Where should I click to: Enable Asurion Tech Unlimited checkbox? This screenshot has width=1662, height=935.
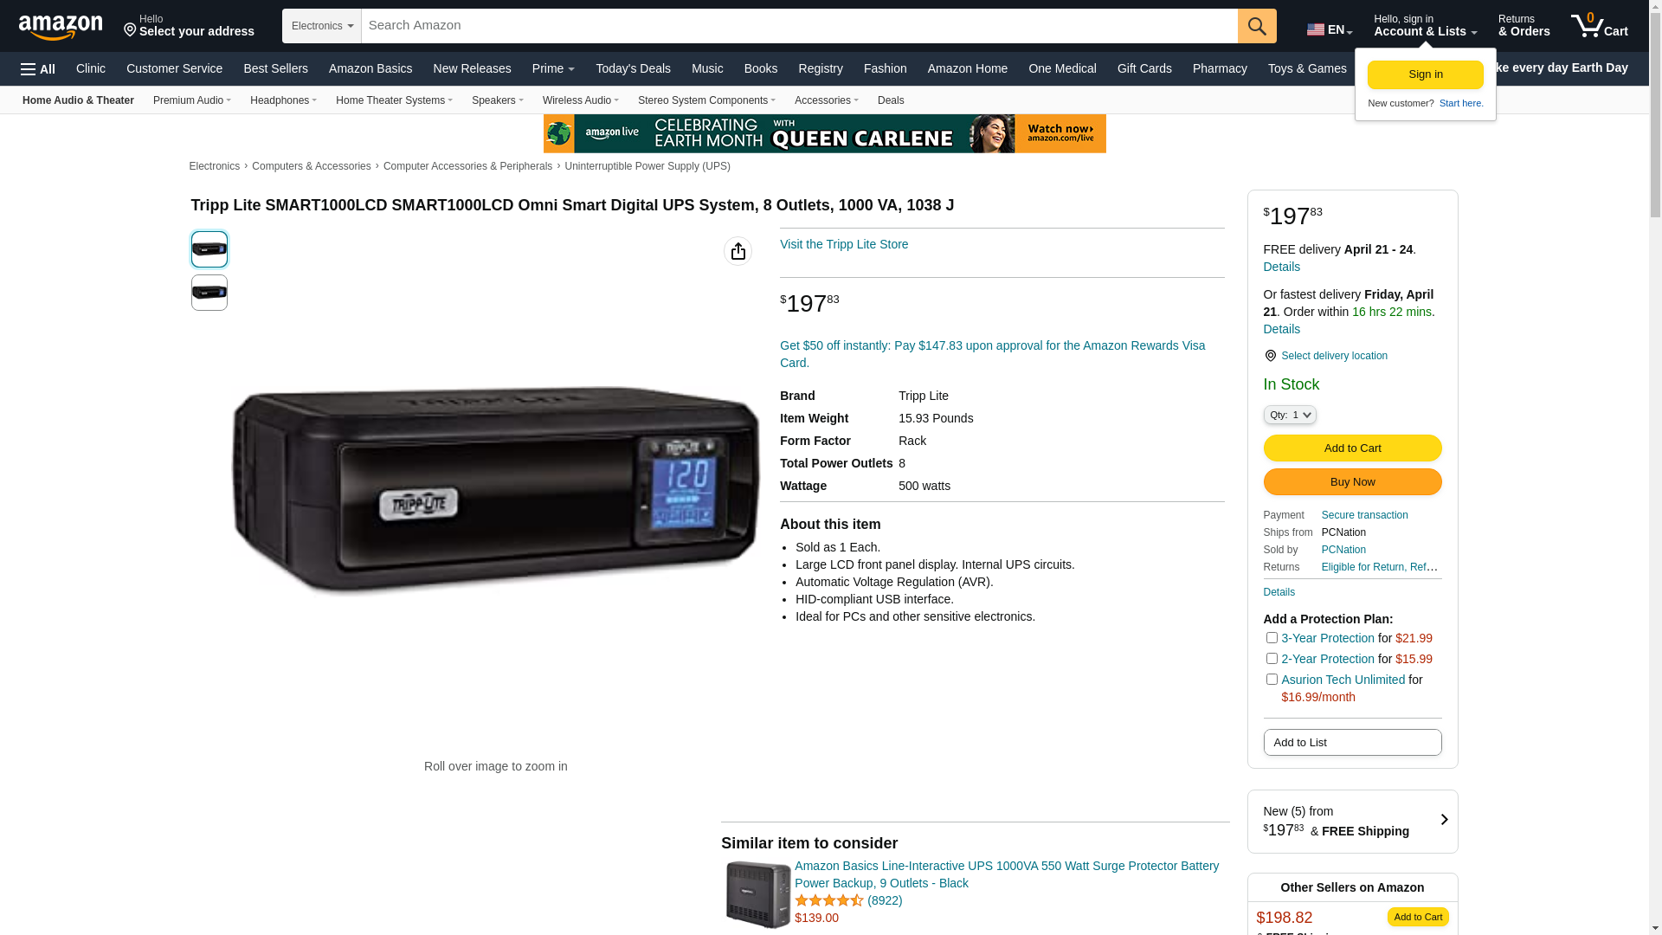tap(1272, 680)
